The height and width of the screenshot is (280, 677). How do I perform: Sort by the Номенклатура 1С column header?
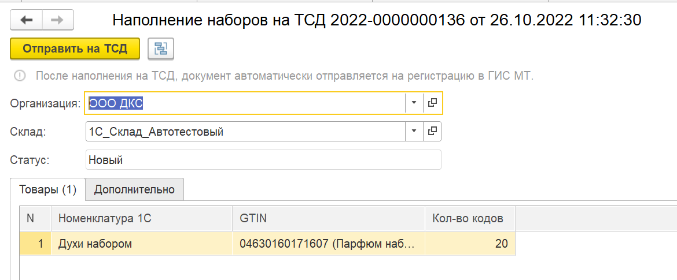[142, 218]
